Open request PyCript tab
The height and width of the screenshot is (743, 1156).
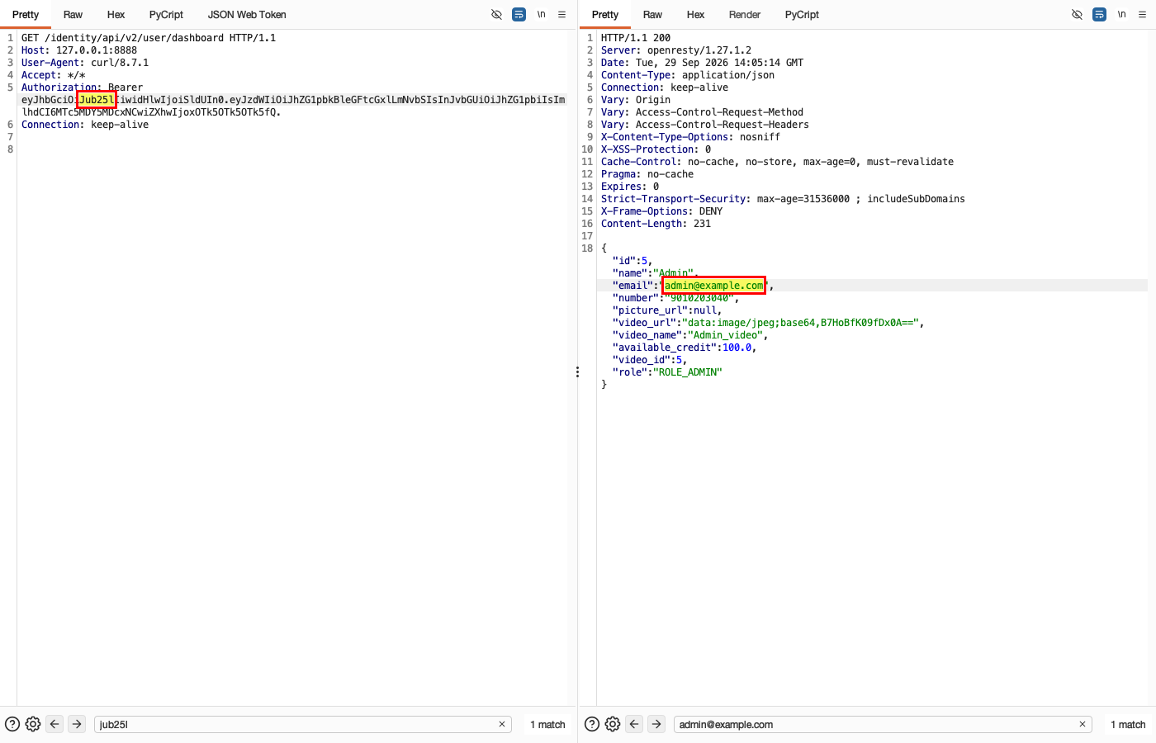pos(166,15)
